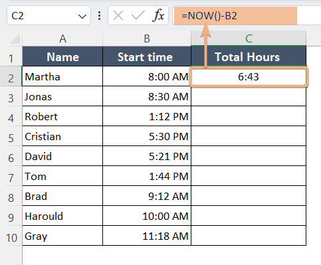
Task: Select the empty Total Hours cell for Cristian
Action: point(249,136)
